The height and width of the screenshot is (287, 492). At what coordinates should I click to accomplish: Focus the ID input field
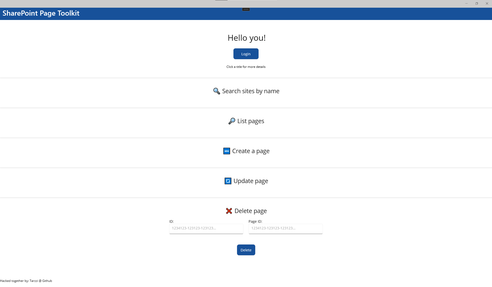tap(206, 229)
